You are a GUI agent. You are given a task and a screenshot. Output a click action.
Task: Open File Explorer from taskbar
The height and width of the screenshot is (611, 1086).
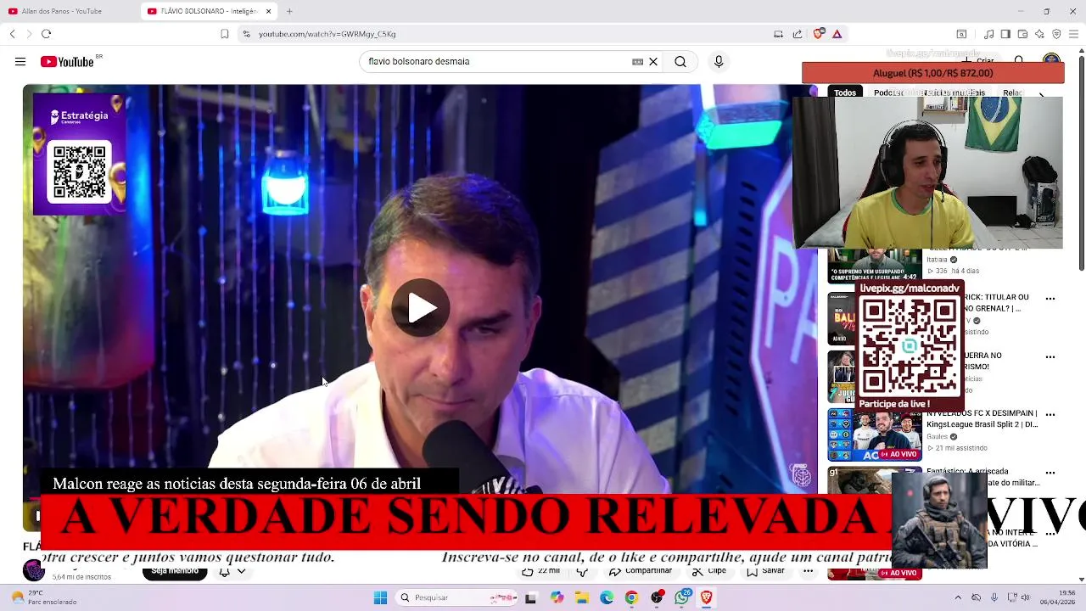pyautogui.click(x=582, y=597)
